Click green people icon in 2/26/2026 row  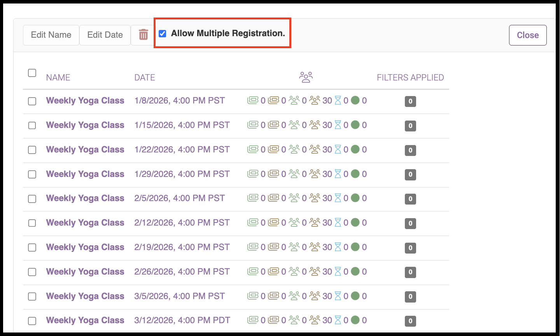294,272
